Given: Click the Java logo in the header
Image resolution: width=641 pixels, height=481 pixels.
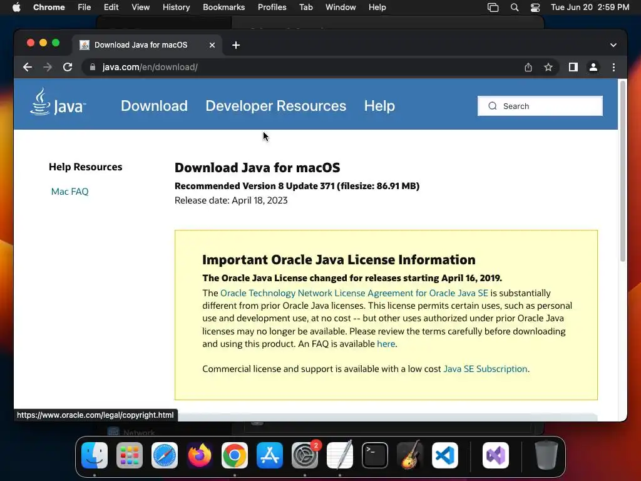Looking at the screenshot, I should click(58, 102).
